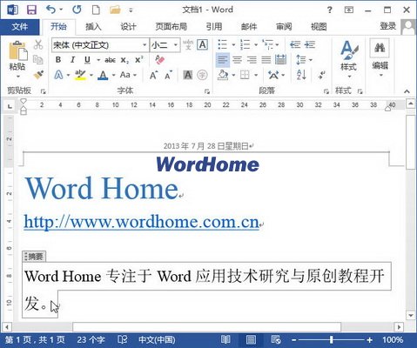Viewport: 417px width, 348px height.
Task: Expand the Styles gallery dropdown
Action: tap(349, 77)
